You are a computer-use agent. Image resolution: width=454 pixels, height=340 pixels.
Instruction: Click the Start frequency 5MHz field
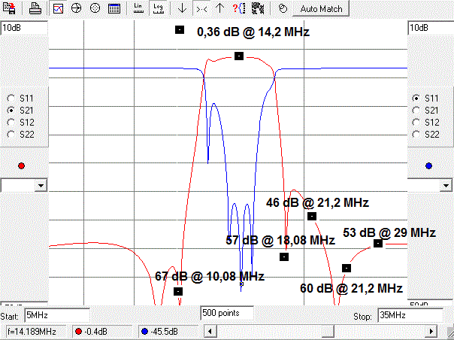(56, 315)
